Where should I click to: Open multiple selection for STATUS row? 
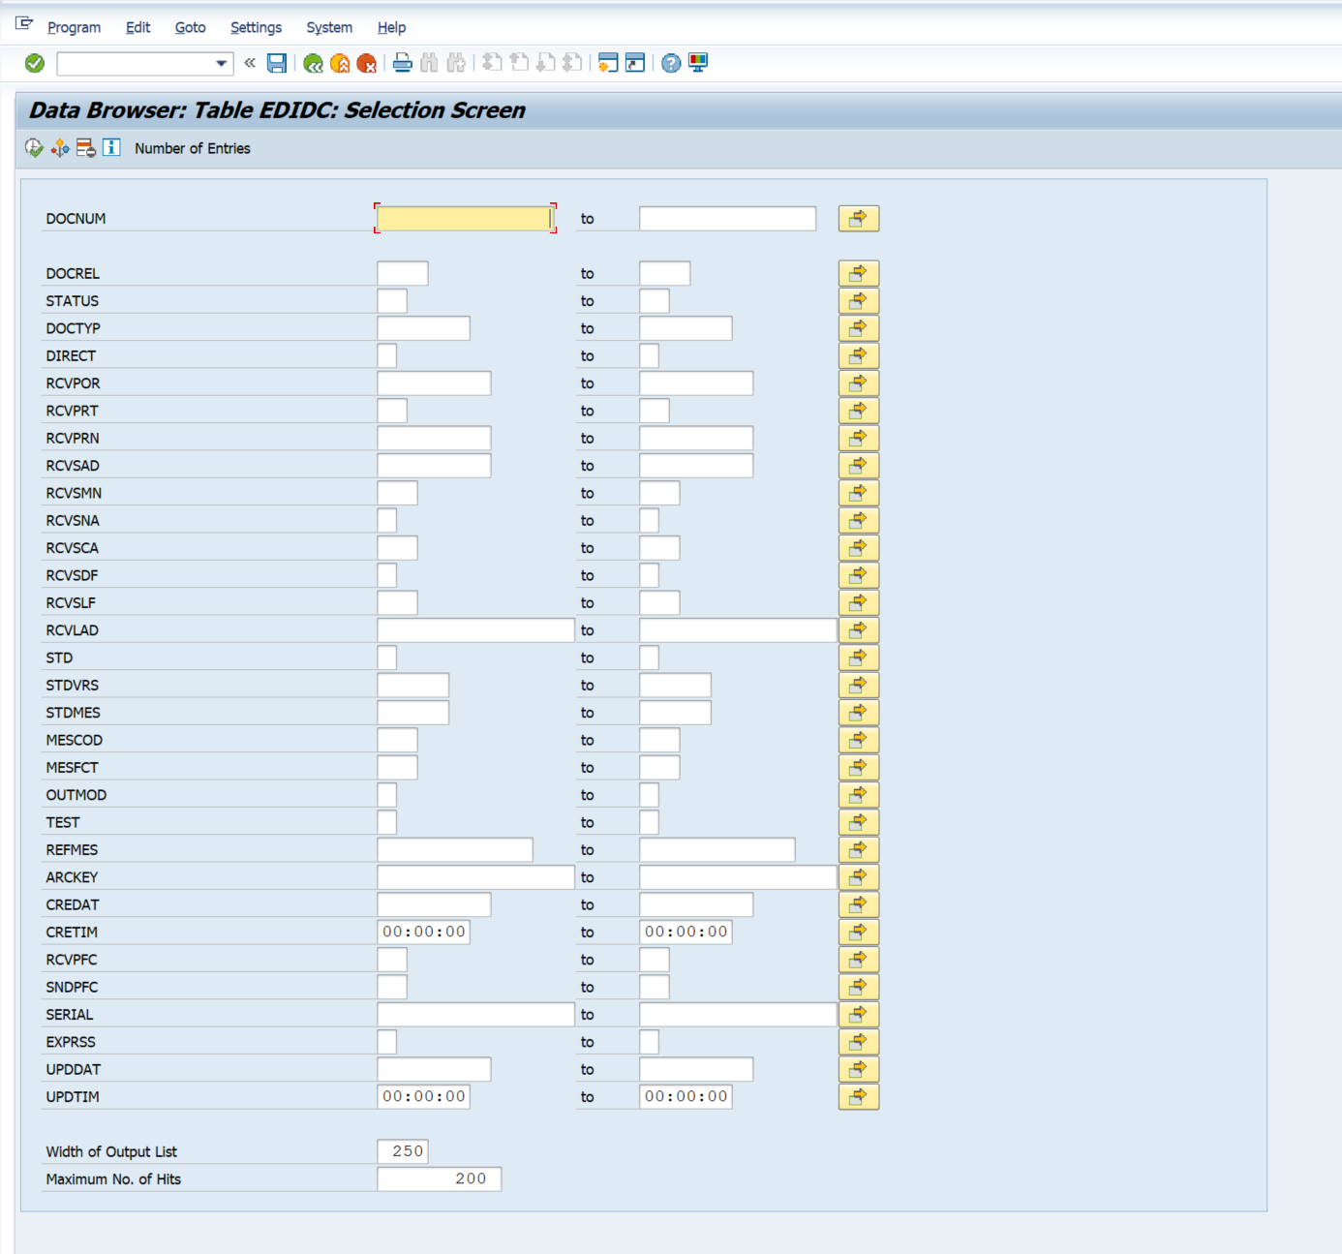(858, 301)
